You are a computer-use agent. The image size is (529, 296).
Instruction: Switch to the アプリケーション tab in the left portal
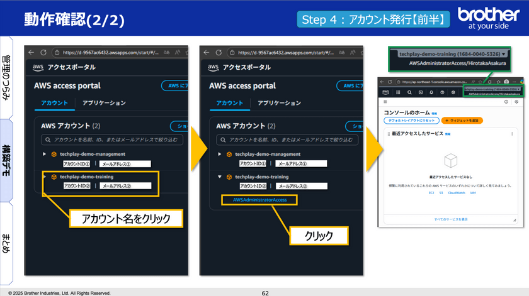[x=105, y=102]
